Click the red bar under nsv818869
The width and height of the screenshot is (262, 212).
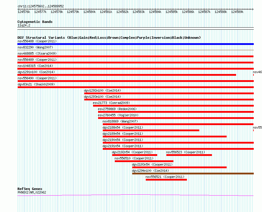click(178, 124)
